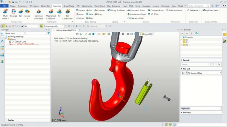Click the MODEL STOP HERE marker
Image resolution: width=227 pixels, height=127 pixels.
click(24, 44)
